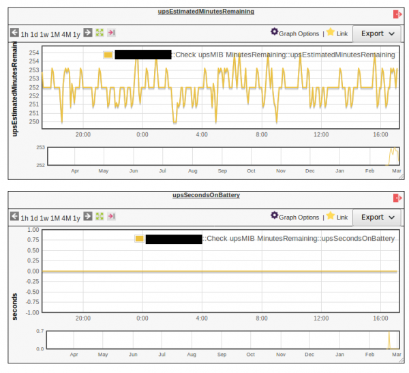This screenshot has width=409, height=373.
Task: Click pink jump-to-end icon on bottom graph
Action: click(112, 217)
